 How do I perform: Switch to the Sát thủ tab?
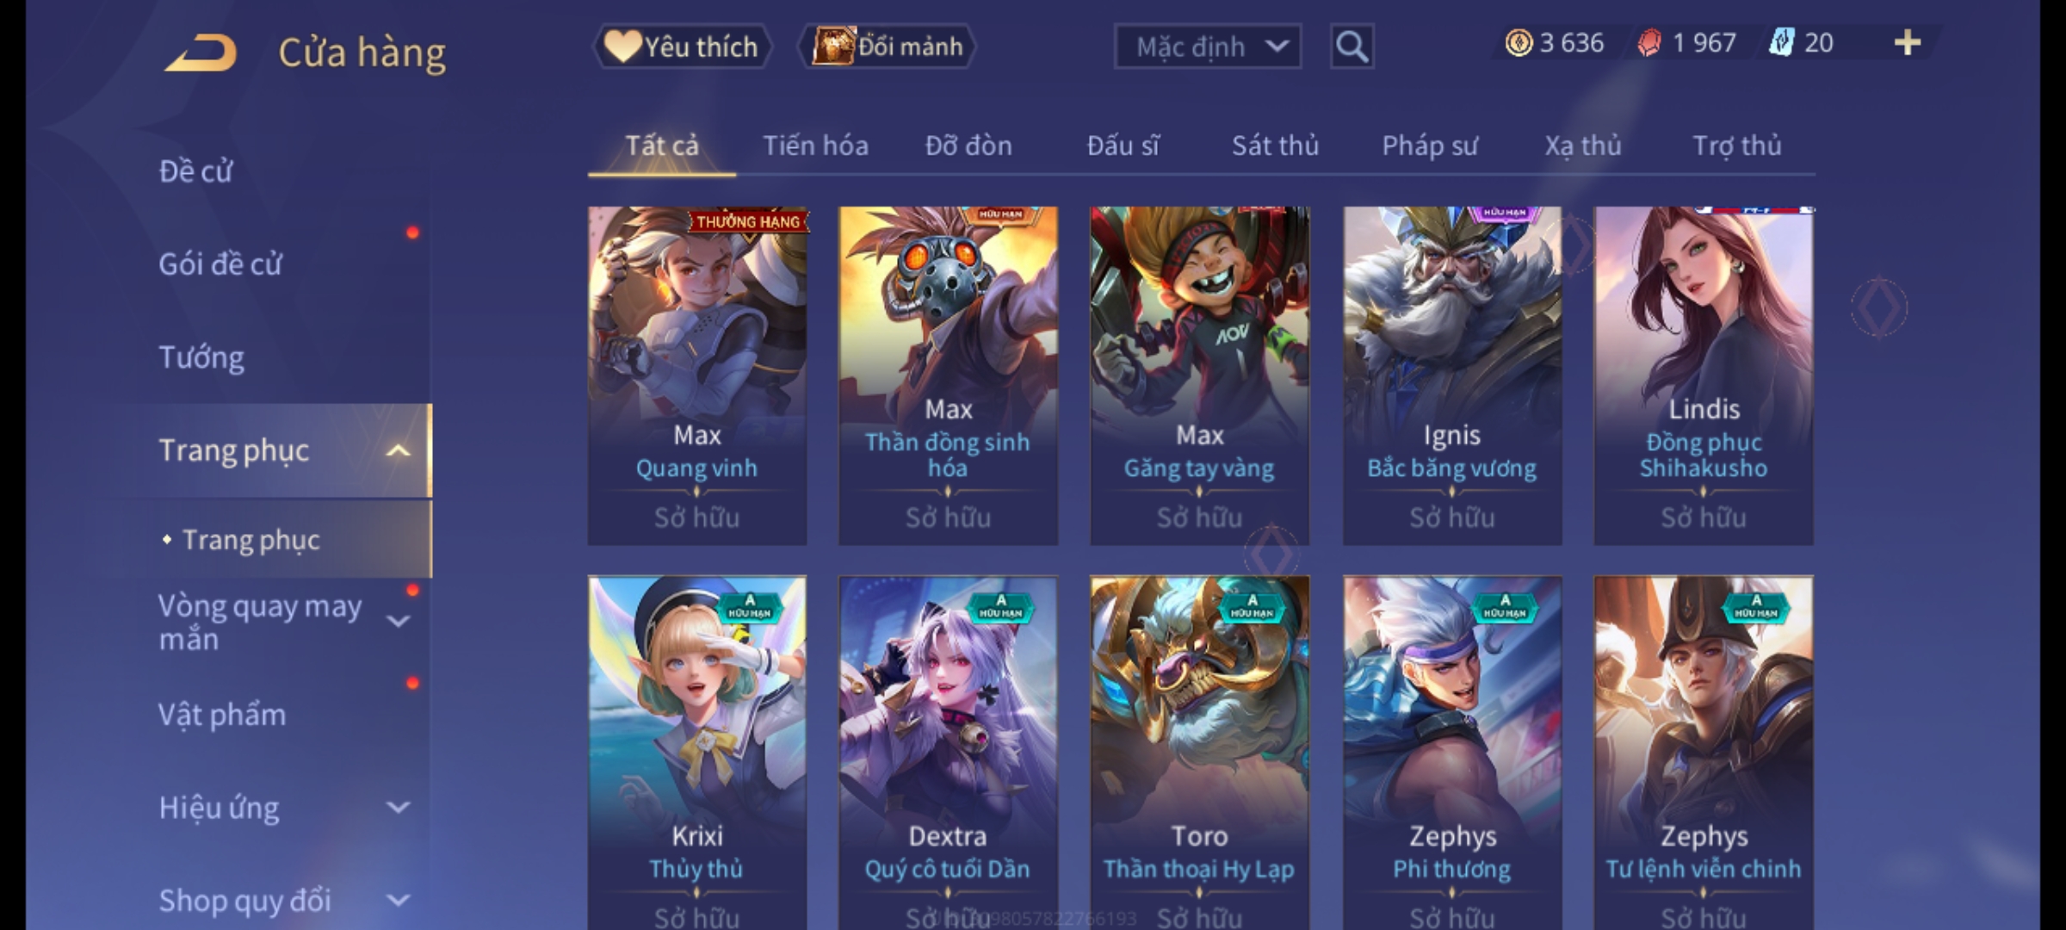1275,146
